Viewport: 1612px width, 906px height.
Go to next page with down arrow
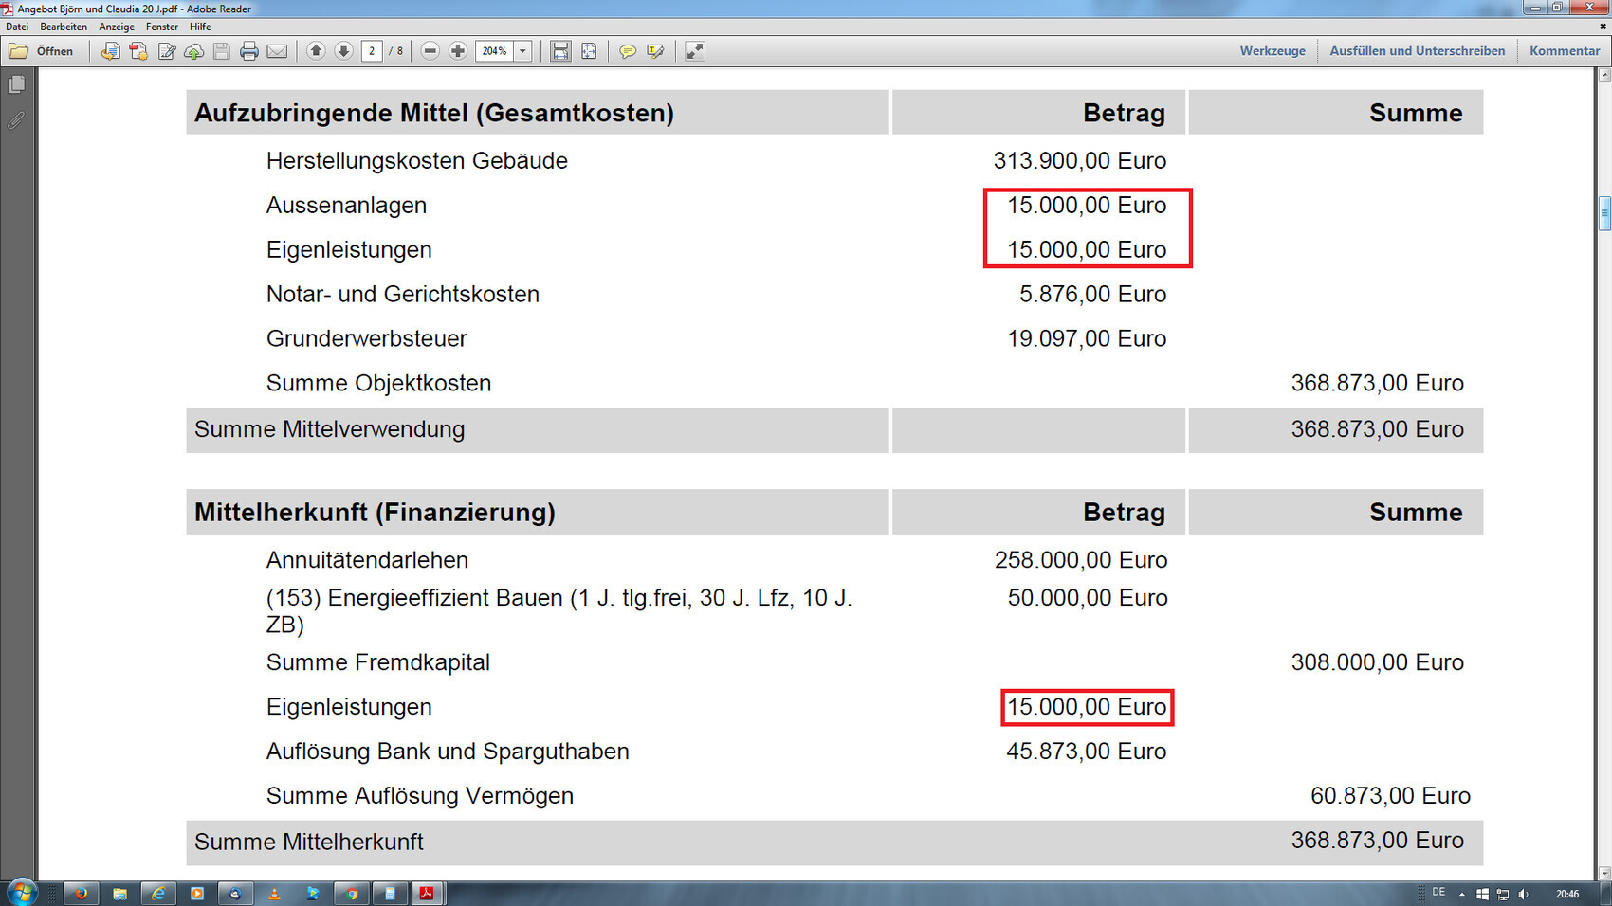343,51
